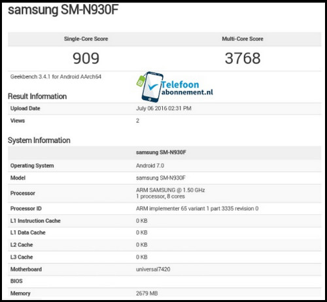Screen dimensions: 327x302
Task: Select the L1 Data Cache '0 KB' value
Action: 142,233
